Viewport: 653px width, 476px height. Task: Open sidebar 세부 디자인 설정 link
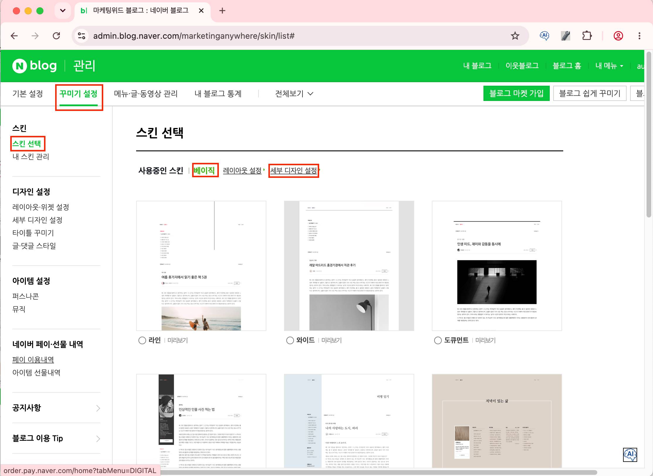point(37,220)
